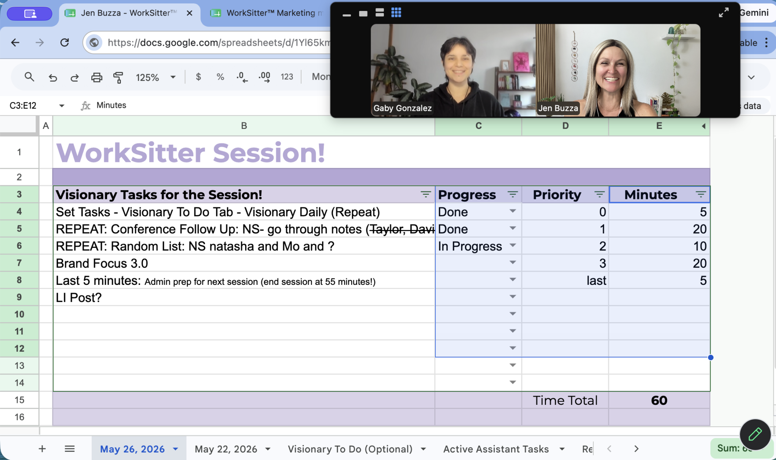Select Jen Buzza - WorkSitter browser tab
The image size is (776, 460).
[129, 13]
